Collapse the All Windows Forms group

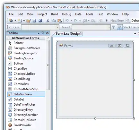(x=9, y=38)
